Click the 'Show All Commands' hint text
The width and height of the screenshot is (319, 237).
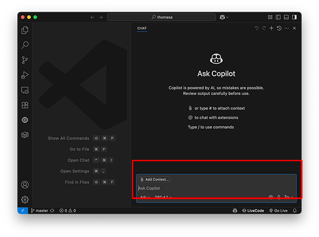69,138
